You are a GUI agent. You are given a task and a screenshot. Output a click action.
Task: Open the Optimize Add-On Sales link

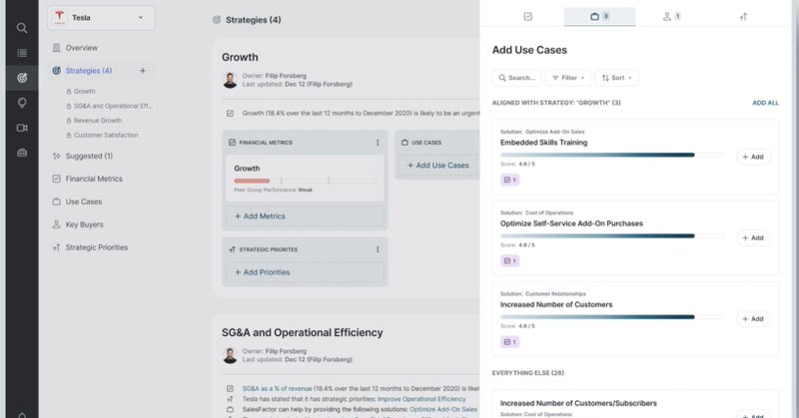(443, 409)
